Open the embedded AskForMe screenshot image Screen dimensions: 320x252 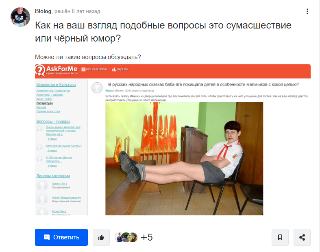[x=173, y=140]
